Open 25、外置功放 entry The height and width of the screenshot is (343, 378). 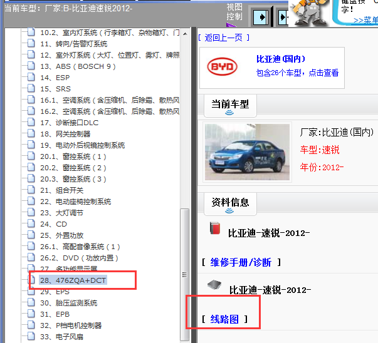click(x=61, y=235)
